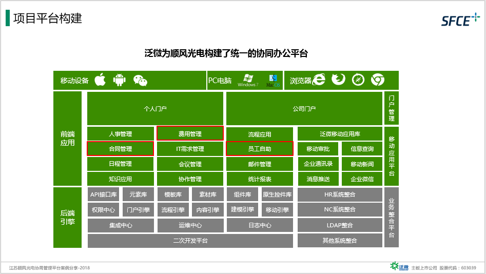
Task: Click the 人事管理 box
Action: 120,133
